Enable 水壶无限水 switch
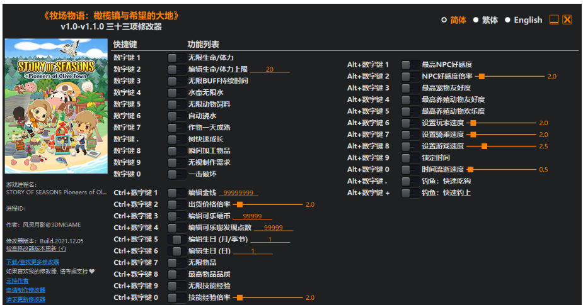The height and width of the screenshot is (305, 583). (x=176, y=93)
